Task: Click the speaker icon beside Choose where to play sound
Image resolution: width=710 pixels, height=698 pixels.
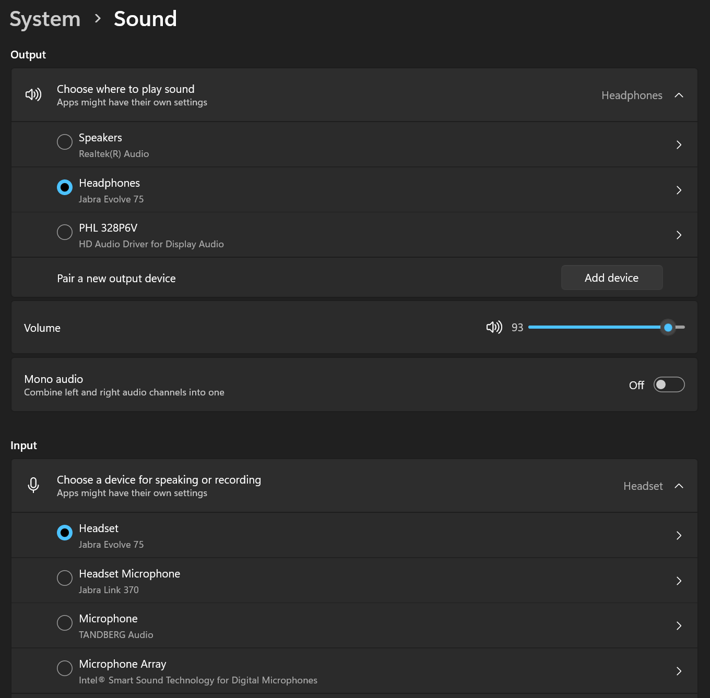Action: coord(33,94)
